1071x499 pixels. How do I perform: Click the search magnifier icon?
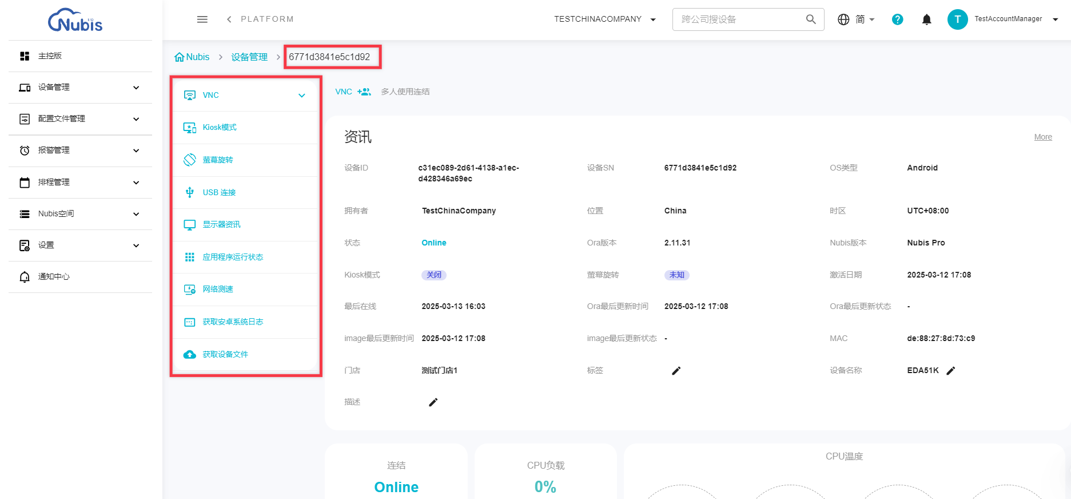(811, 19)
